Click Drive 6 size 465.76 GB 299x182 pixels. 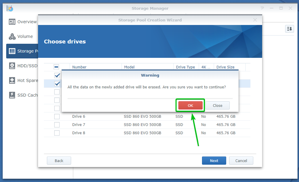(226, 117)
